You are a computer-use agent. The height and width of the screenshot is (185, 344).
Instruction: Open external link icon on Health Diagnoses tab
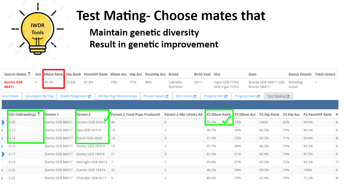[x=90, y=96]
